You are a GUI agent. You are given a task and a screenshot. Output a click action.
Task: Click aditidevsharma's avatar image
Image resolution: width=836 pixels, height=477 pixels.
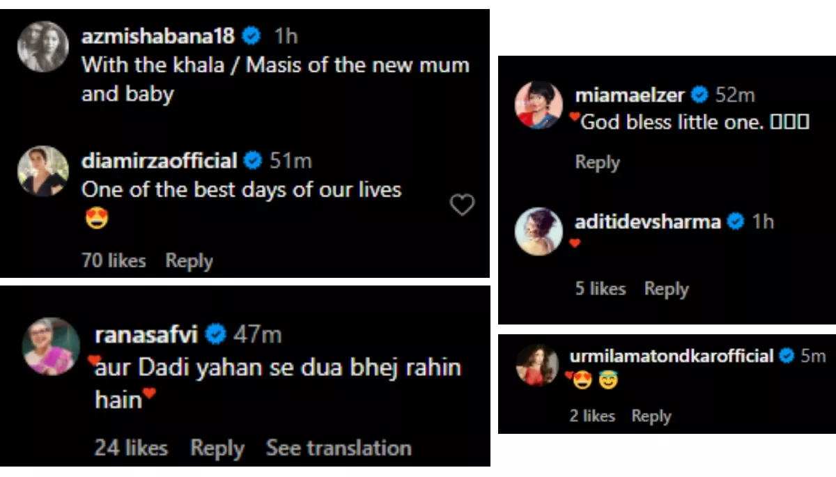click(539, 230)
